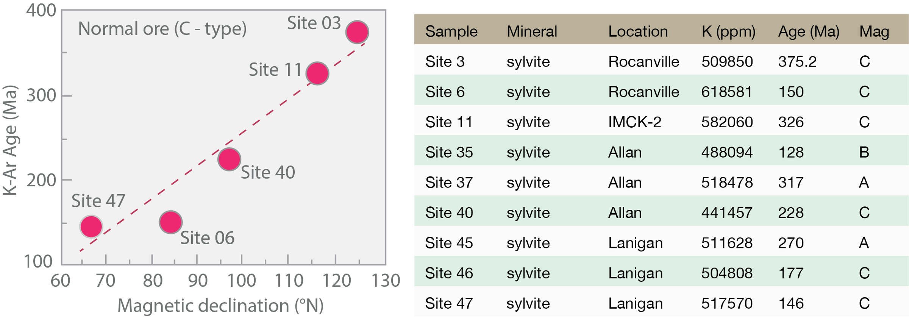Click the "Mineral" column header
This screenshot has width=909, height=317.
532,31
